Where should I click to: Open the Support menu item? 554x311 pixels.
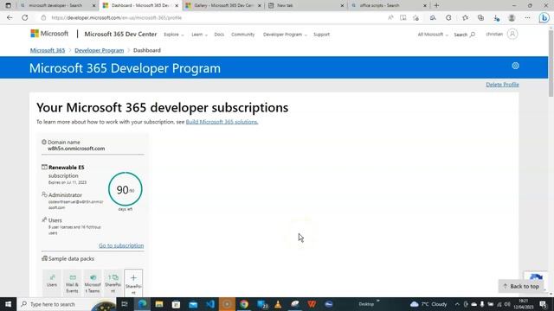321,35
